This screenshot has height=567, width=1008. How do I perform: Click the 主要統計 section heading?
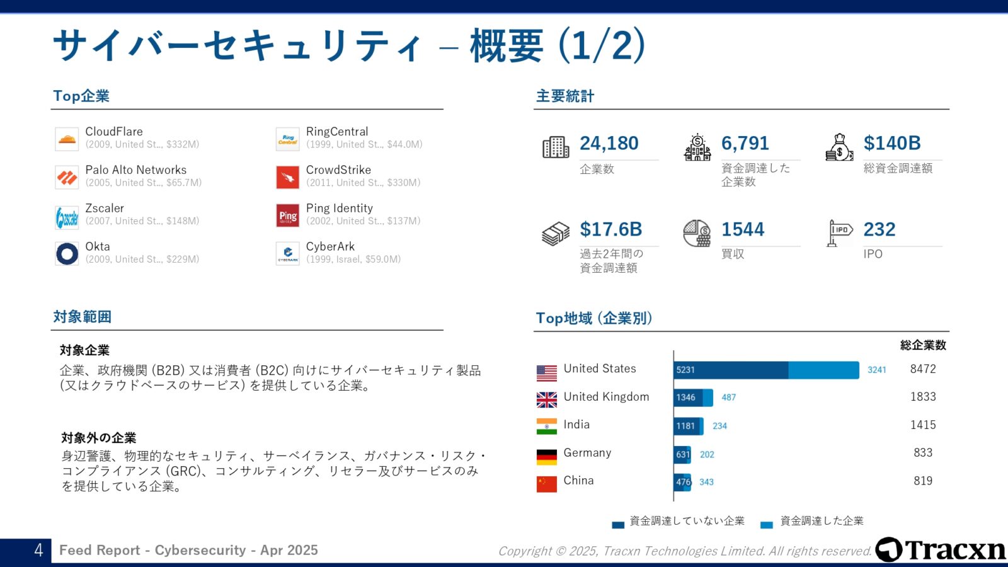[565, 96]
